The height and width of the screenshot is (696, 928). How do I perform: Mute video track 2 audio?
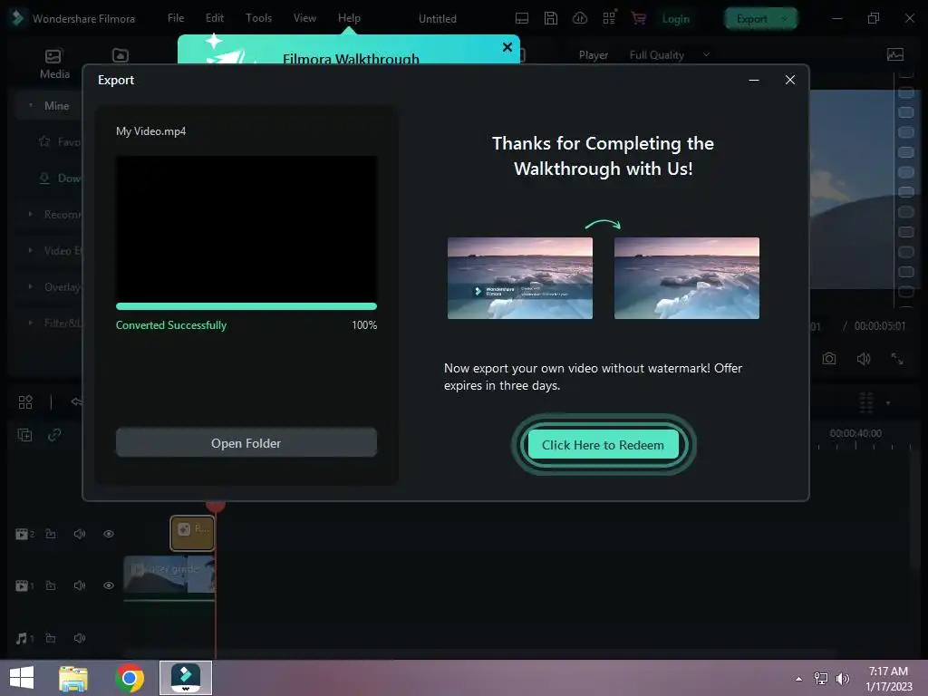coord(80,534)
